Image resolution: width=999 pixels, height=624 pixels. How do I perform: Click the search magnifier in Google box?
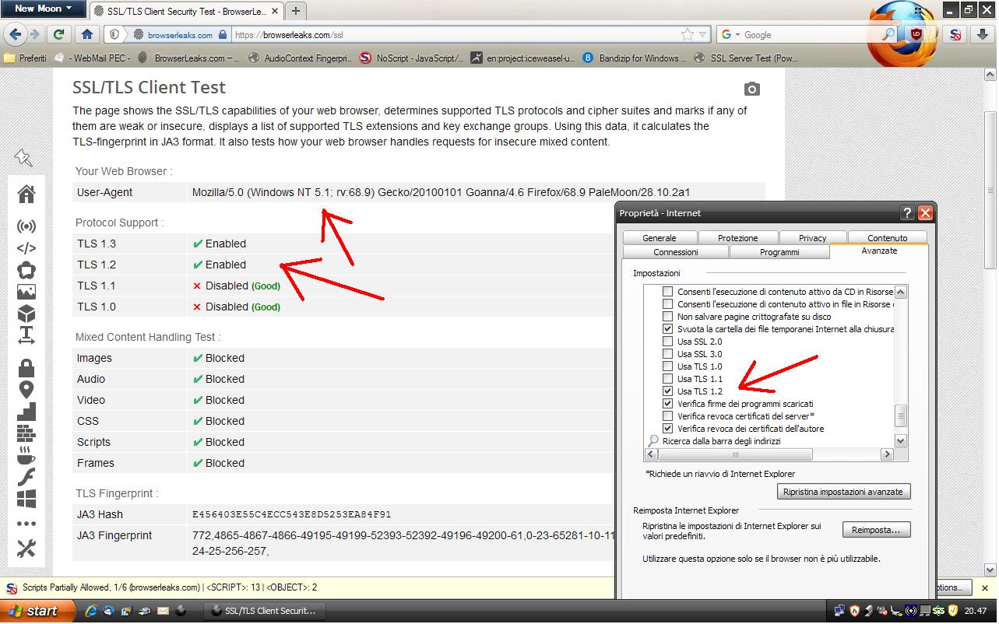[x=888, y=34]
